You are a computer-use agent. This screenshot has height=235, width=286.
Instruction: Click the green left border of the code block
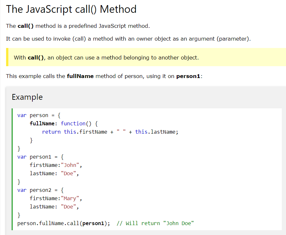pos(13,169)
